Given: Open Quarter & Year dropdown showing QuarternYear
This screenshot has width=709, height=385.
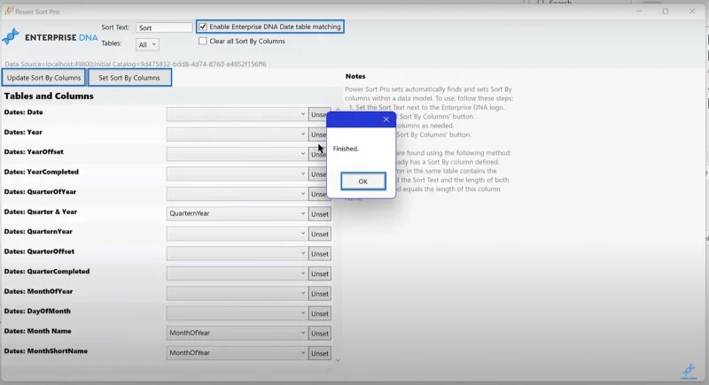Looking at the screenshot, I should pos(237,213).
